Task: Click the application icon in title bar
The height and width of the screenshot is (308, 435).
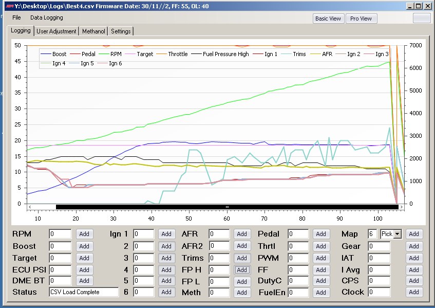Action: 10,6
